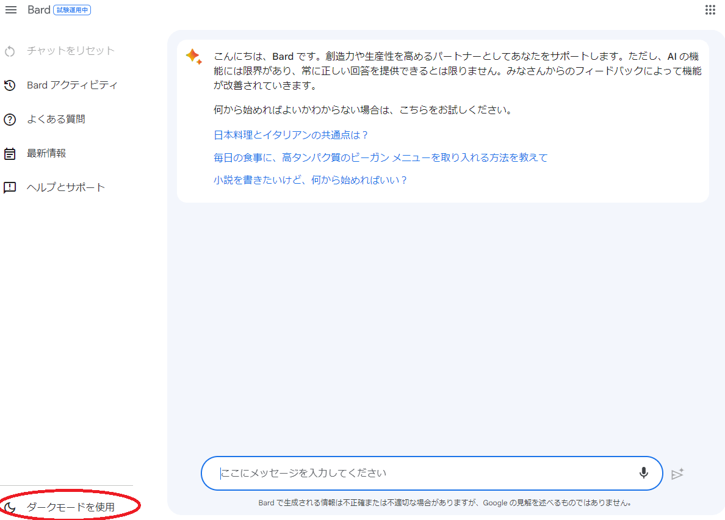Click the reset chat circular arrow icon

pos(10,51)
